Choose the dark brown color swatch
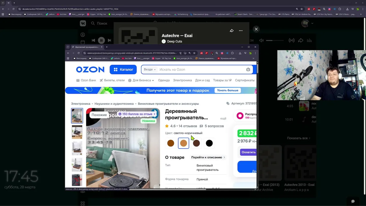 pos(196,143)
